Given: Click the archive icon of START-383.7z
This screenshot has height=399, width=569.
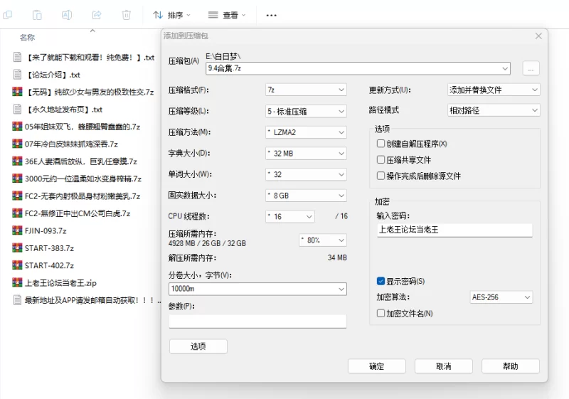Looking at the screenshot, I should [x=17, y=248].
